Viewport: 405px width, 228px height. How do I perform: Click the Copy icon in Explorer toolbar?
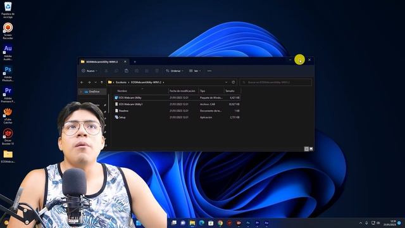(x=116, y=71)
